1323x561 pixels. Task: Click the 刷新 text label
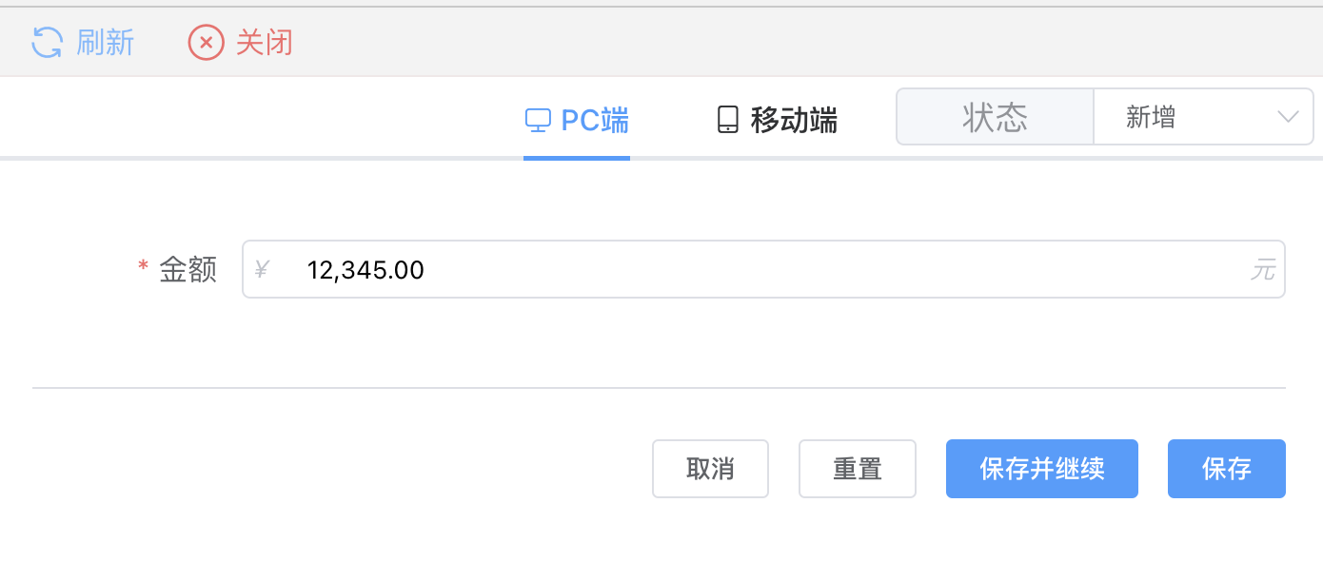(x=106, y=43)
